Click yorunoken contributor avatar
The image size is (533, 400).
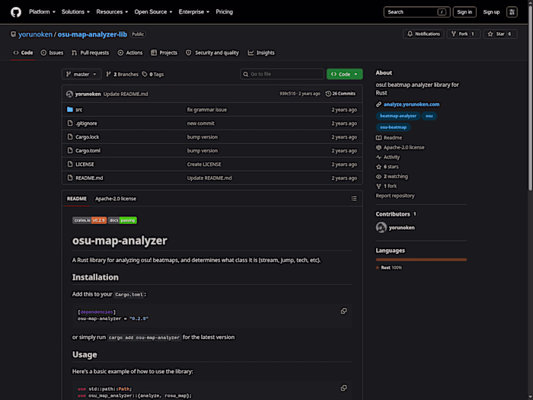pos(381,228)
